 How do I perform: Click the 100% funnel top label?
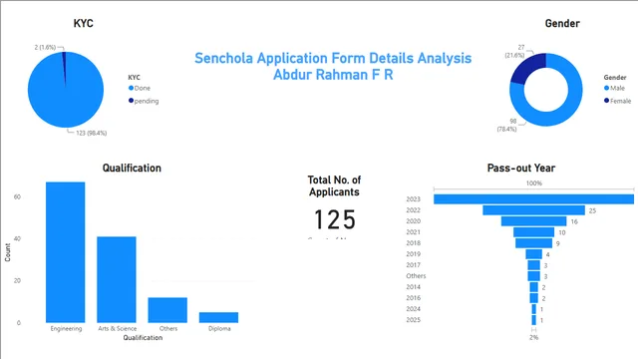click(534, 183)
